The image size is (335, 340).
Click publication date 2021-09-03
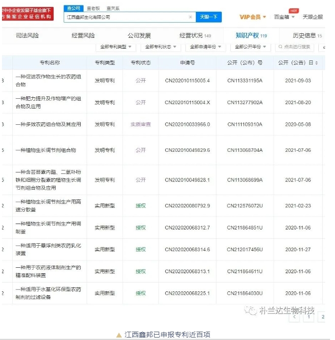point(298,81)
